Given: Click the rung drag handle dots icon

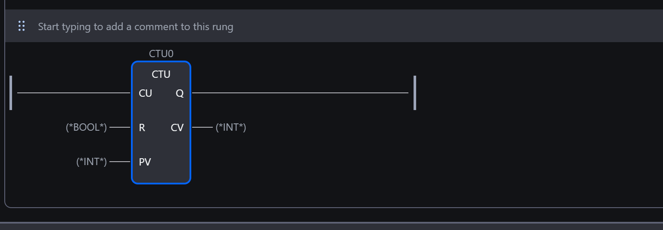Looking at the screenshot, I should (22, 26).
